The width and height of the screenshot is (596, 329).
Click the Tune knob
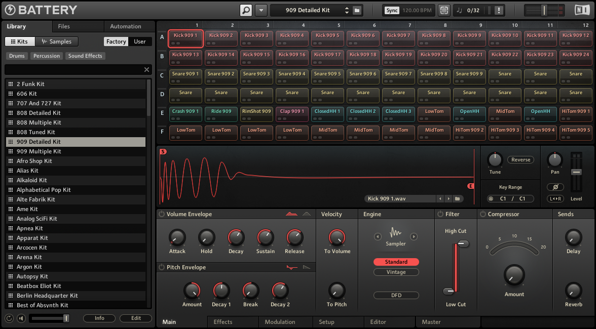click(x=495, y=160)
